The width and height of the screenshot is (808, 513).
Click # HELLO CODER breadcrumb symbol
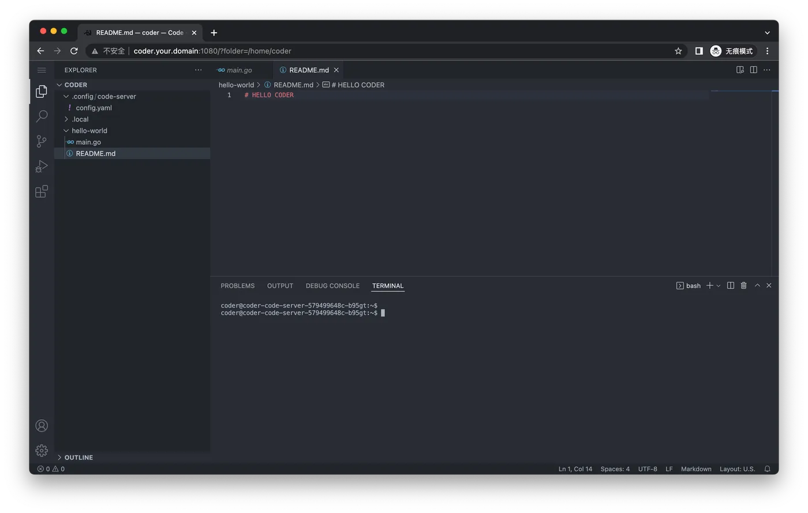click(353, 85)
